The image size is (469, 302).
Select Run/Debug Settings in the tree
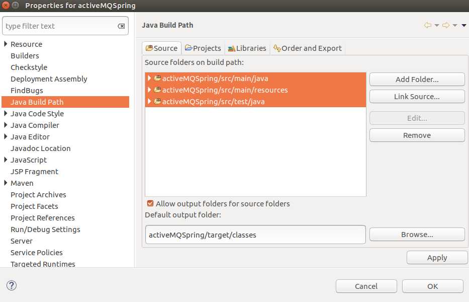[45, 230]
